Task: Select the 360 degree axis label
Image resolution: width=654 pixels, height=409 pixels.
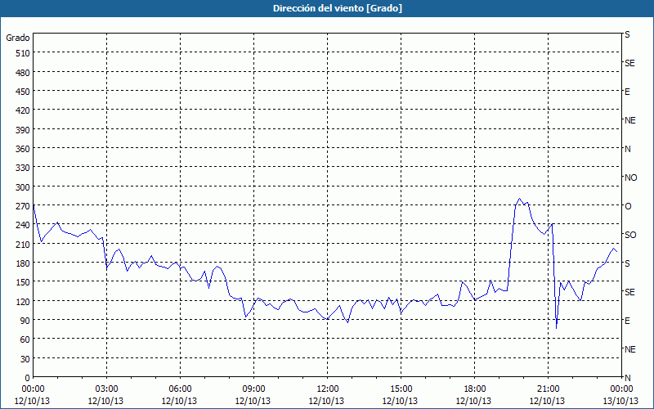Action: click(x=23, y=149)
